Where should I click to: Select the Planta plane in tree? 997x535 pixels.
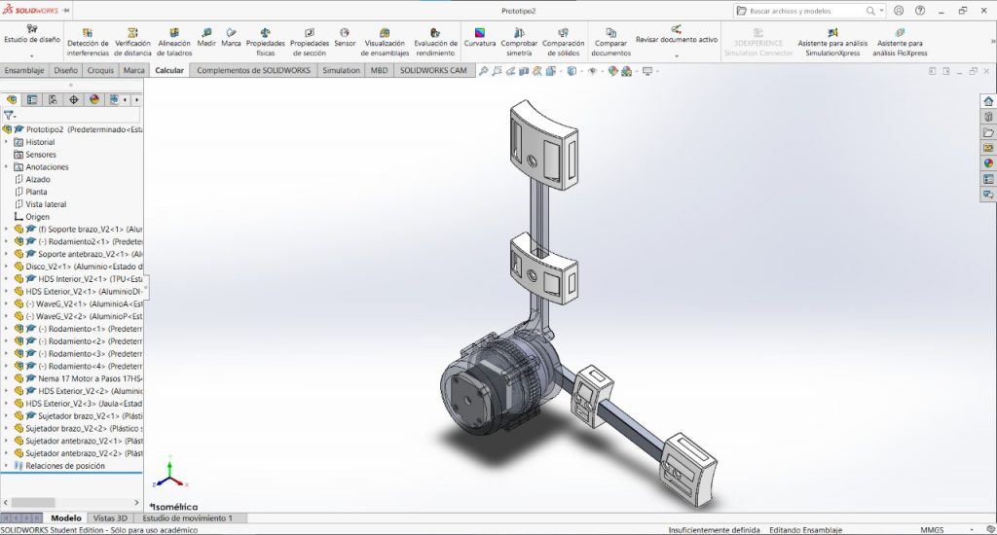tap(36, 192)
